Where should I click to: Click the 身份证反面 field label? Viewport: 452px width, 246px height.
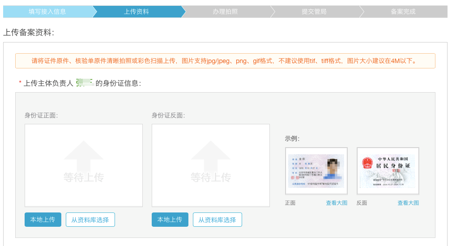[x=168, y=115]
